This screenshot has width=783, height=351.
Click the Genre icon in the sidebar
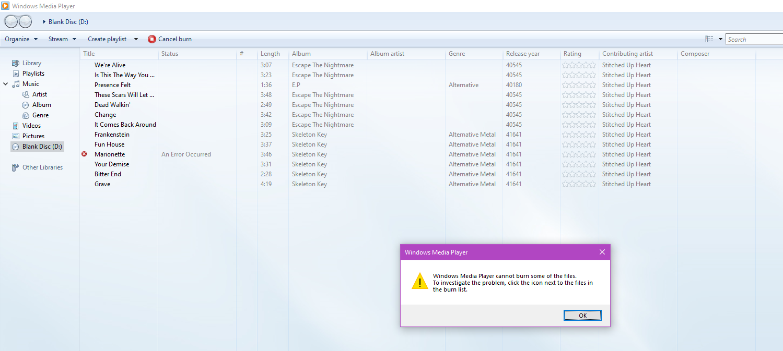26,115
